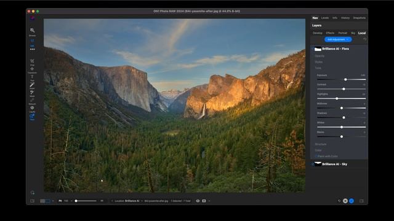Open the Add Adjustment dropdown
The height and width of the screenshot is (221, 394).
point(338,39)
